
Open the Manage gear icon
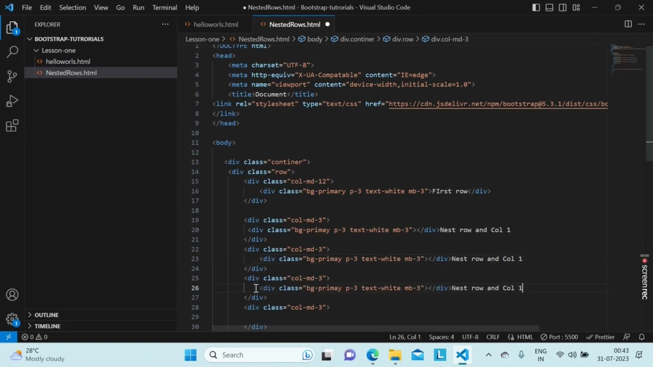pyautogui.click(x=12, y=319)
